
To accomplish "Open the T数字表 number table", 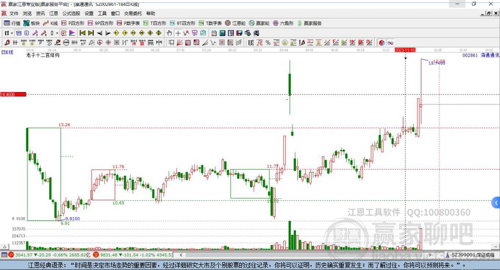I will tap(210, 23).
